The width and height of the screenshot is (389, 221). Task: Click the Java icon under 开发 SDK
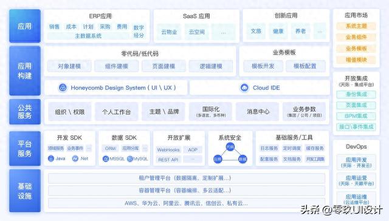pyautogui.click(x=51, y=158)
